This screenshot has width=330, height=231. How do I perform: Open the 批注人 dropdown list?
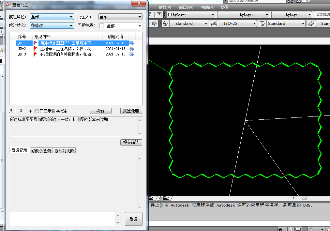click(120, 17)
